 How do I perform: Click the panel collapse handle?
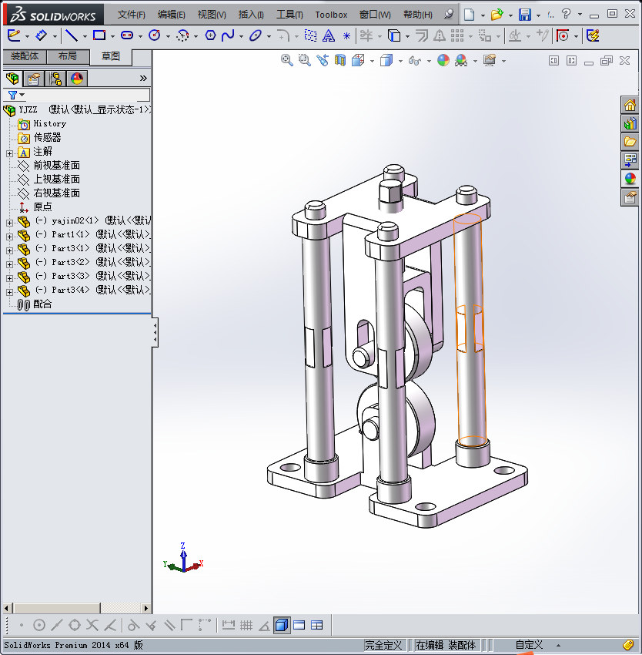155,333
